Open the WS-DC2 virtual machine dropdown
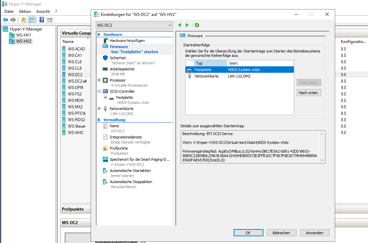This screenshot has width=368, height=243. [x=134, y=25]
